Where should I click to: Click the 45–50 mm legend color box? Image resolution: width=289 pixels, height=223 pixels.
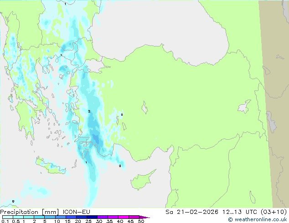(134, 217)
